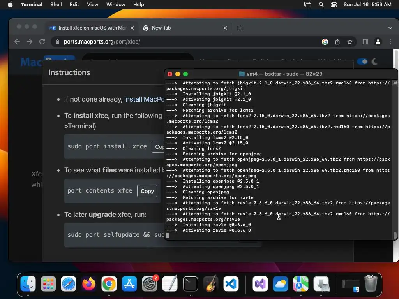Open the cloud app in the Dock
The width and height of the screenshot is (399, 299).
pyautogui.click(x=281, y=284)
